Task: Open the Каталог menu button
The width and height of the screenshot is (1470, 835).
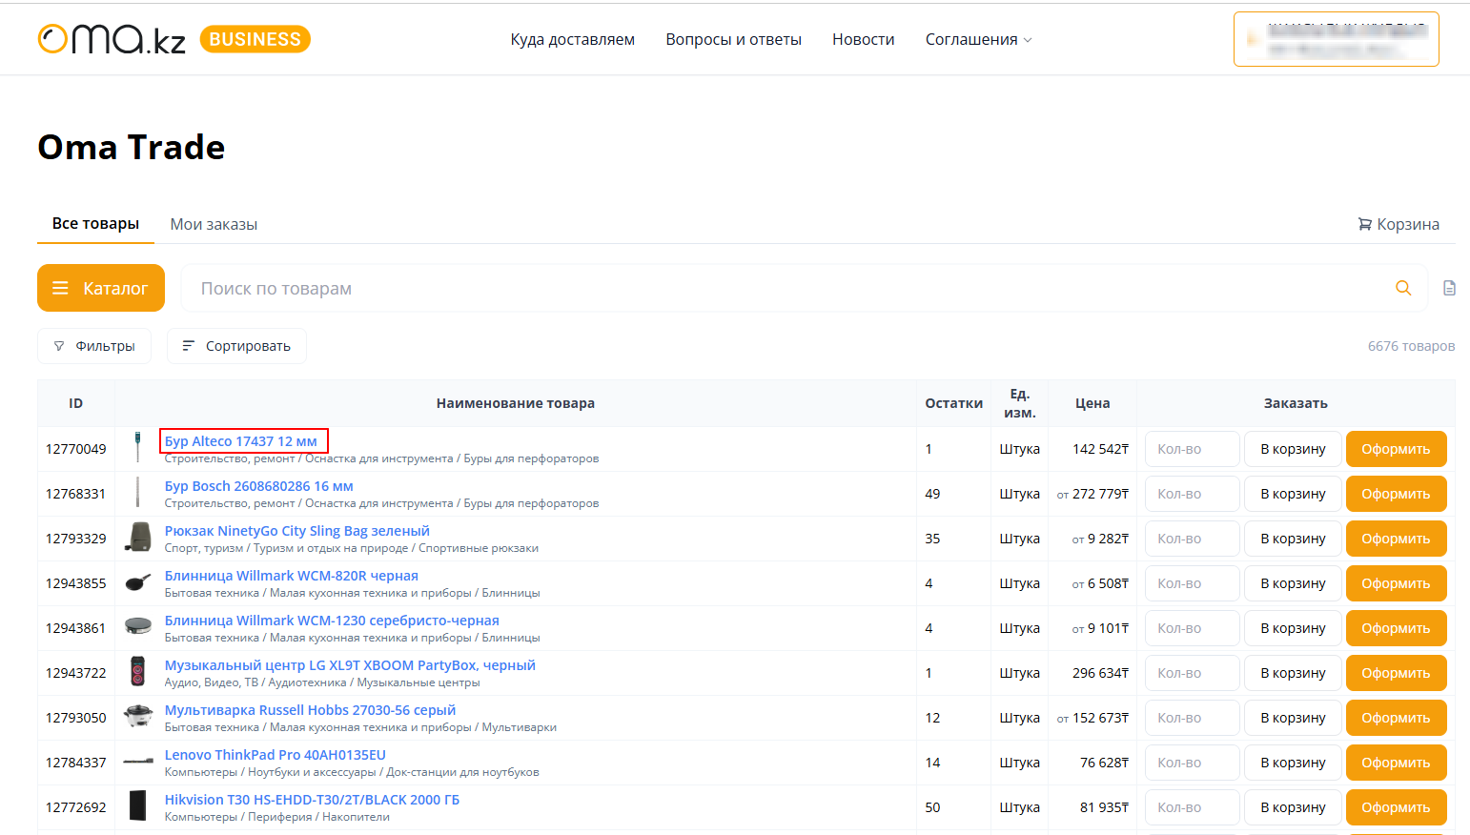Action: coord(101,288)
